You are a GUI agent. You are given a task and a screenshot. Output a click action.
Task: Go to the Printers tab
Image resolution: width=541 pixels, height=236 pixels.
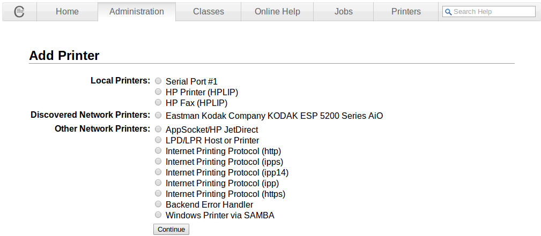(x=406, y=12)
